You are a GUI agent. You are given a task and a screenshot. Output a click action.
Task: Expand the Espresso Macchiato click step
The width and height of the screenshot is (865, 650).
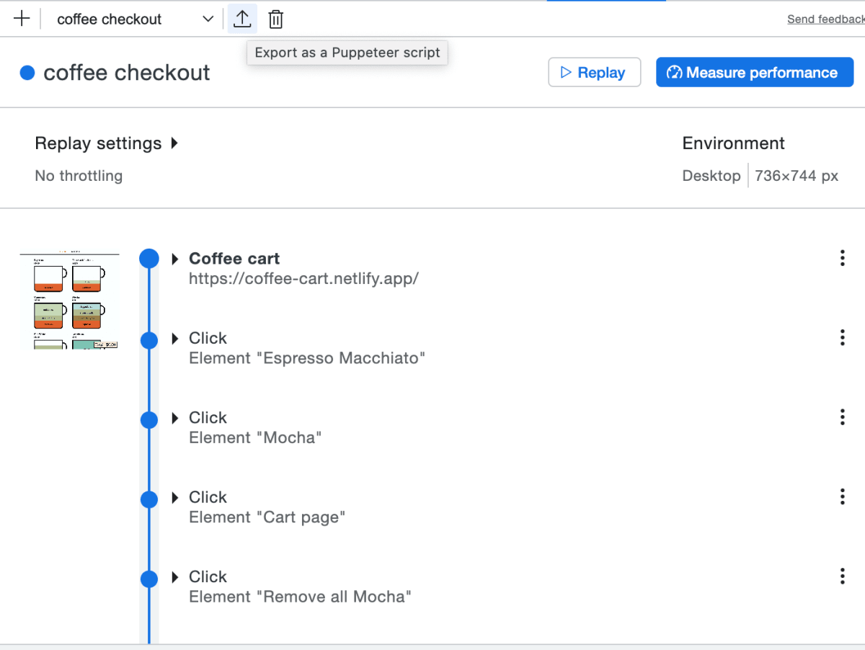point(175,338)
